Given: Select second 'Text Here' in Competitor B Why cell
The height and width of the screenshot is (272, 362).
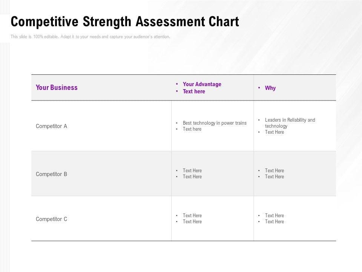Looking at the screenshot, I should (274, 177).
